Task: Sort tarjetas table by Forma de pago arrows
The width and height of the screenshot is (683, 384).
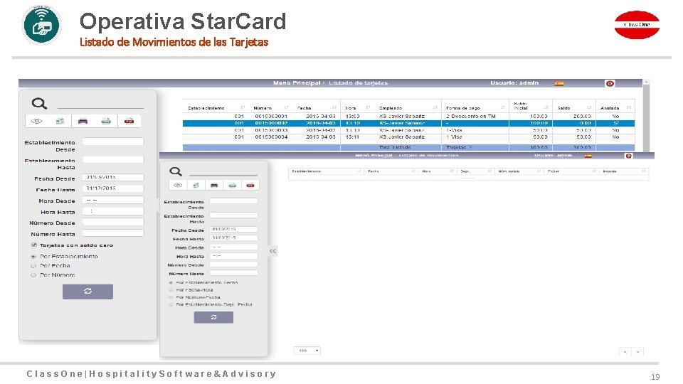Action: point(502,107)
